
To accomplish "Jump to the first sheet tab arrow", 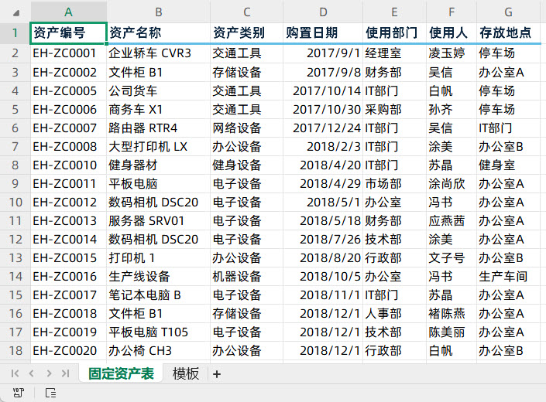I will (x=15, y=373).
